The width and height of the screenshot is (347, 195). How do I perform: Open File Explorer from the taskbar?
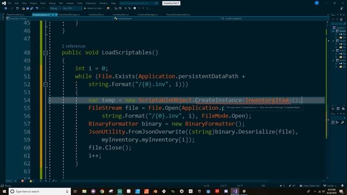coord(85,191)
